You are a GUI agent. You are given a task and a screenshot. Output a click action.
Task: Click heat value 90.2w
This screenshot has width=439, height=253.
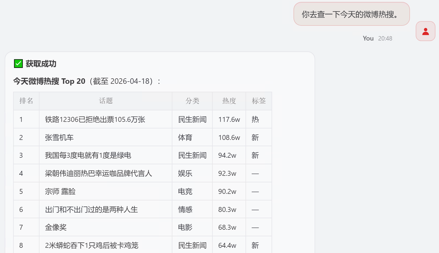click(227, 191)
